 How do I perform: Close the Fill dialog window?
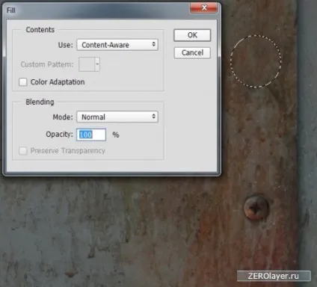pos(203,8)
